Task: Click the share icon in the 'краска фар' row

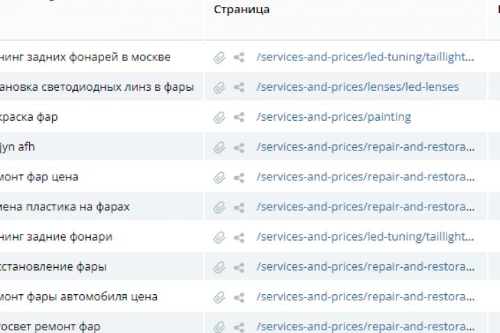Action: tap(239, 117)
